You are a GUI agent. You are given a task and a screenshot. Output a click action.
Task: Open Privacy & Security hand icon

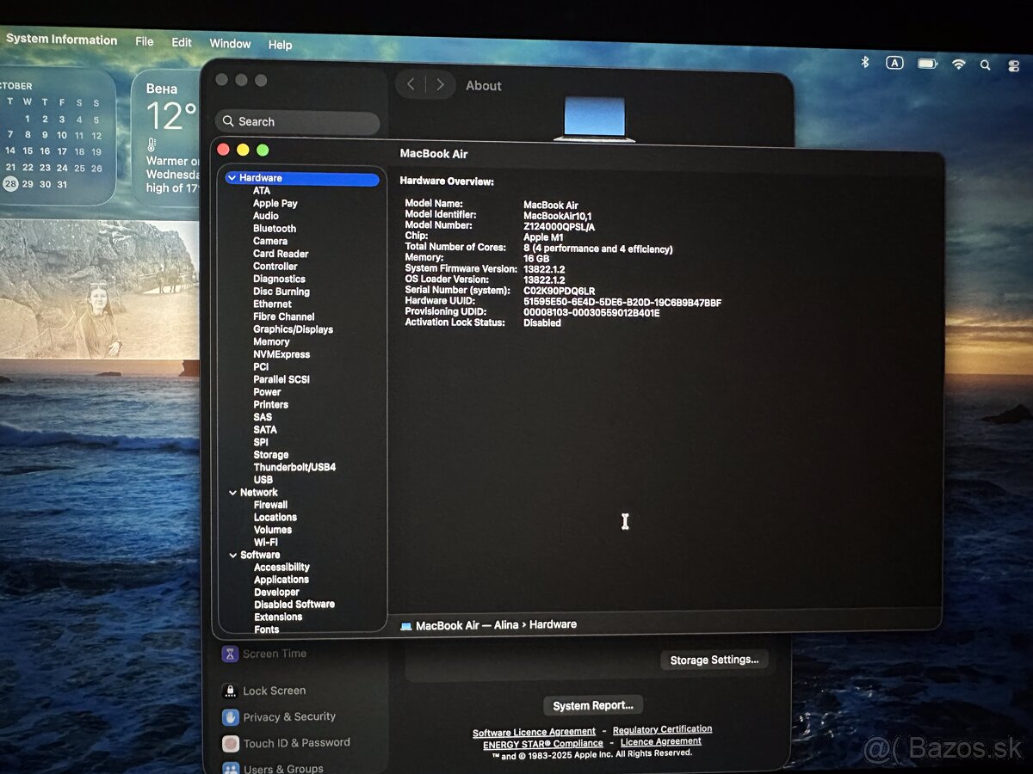coord(230,716)
